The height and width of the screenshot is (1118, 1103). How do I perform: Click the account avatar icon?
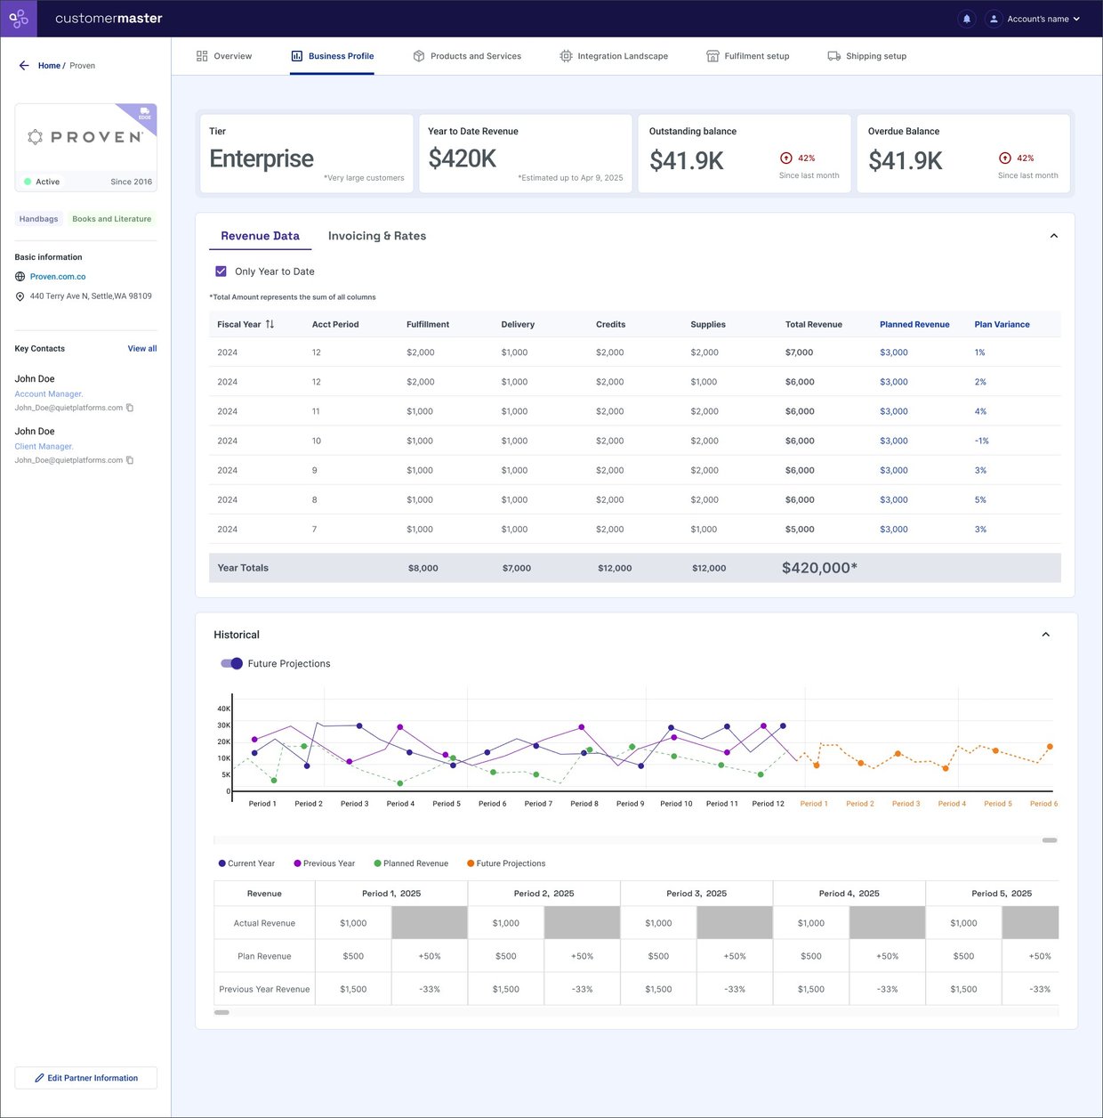tap(994, 19)
